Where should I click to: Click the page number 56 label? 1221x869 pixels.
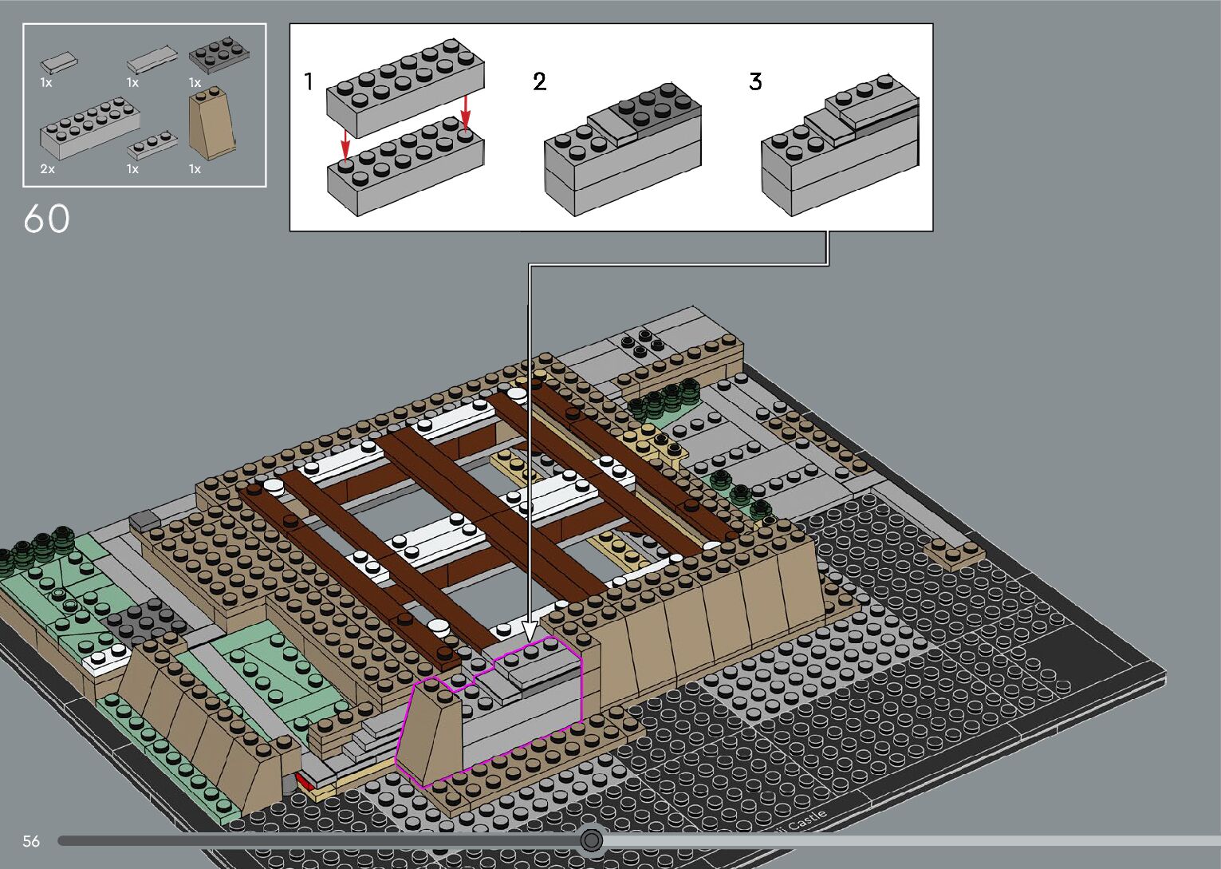coord(31,841)
